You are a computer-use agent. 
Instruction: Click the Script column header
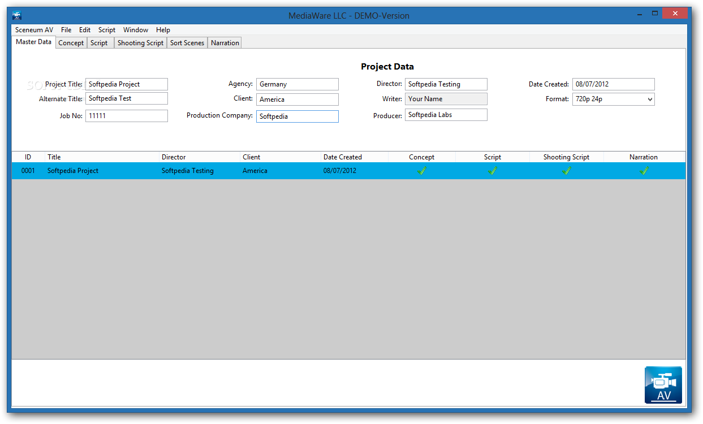(493, 157)
